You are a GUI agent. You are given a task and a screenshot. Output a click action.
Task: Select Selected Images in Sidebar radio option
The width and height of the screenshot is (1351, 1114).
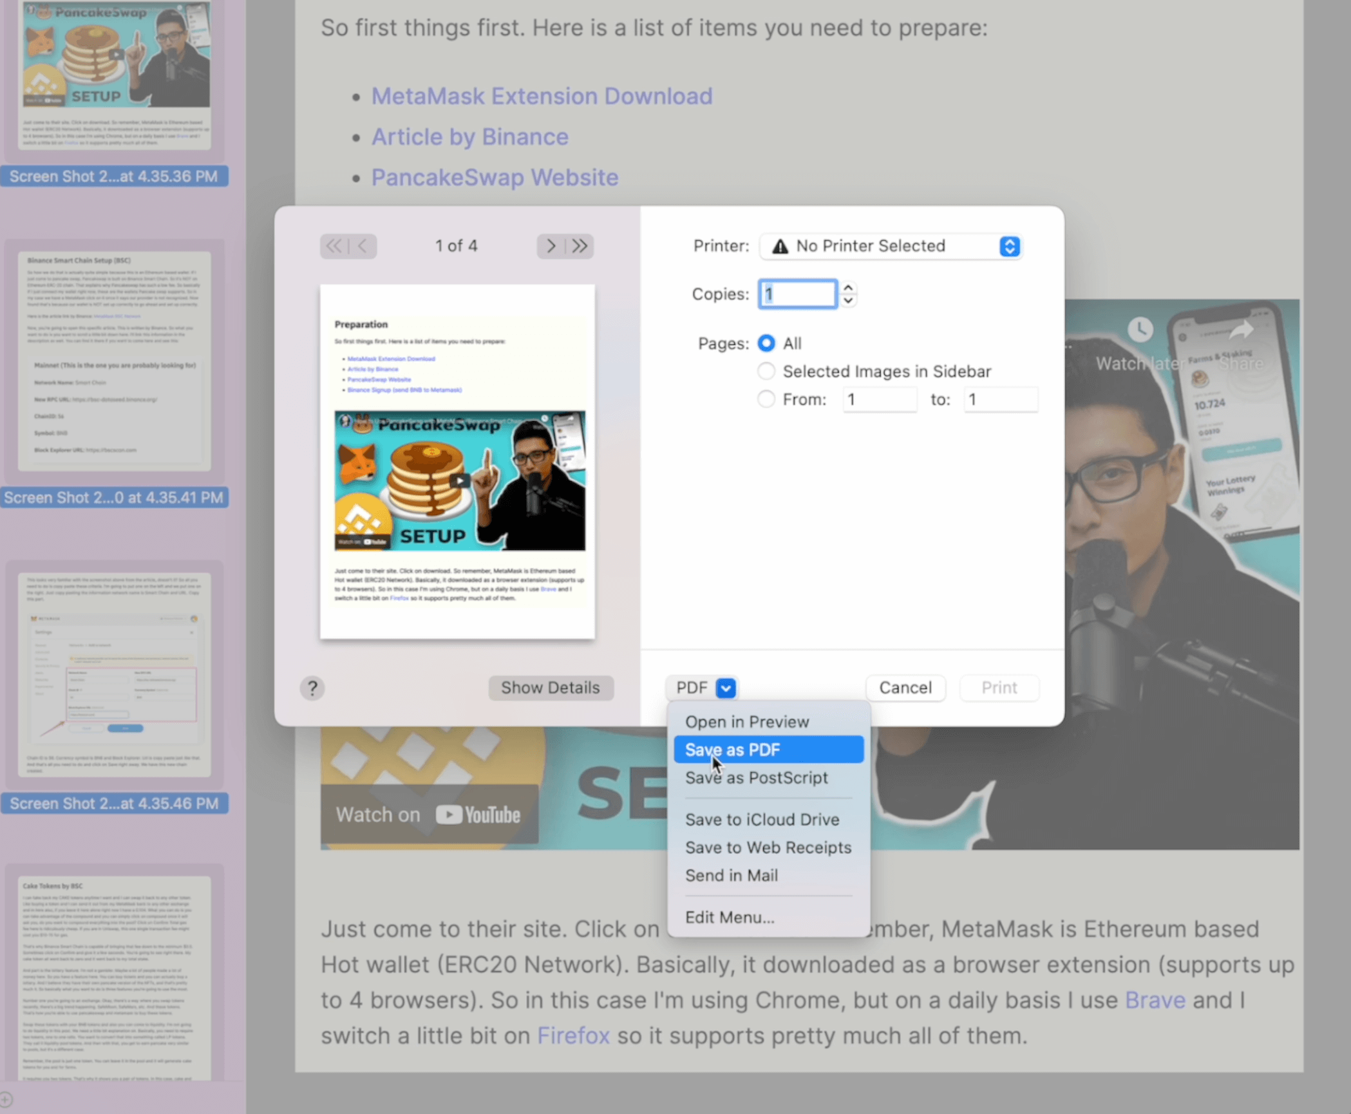766,372
